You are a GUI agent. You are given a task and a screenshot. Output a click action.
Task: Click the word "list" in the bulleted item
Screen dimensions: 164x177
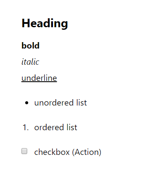82,103
